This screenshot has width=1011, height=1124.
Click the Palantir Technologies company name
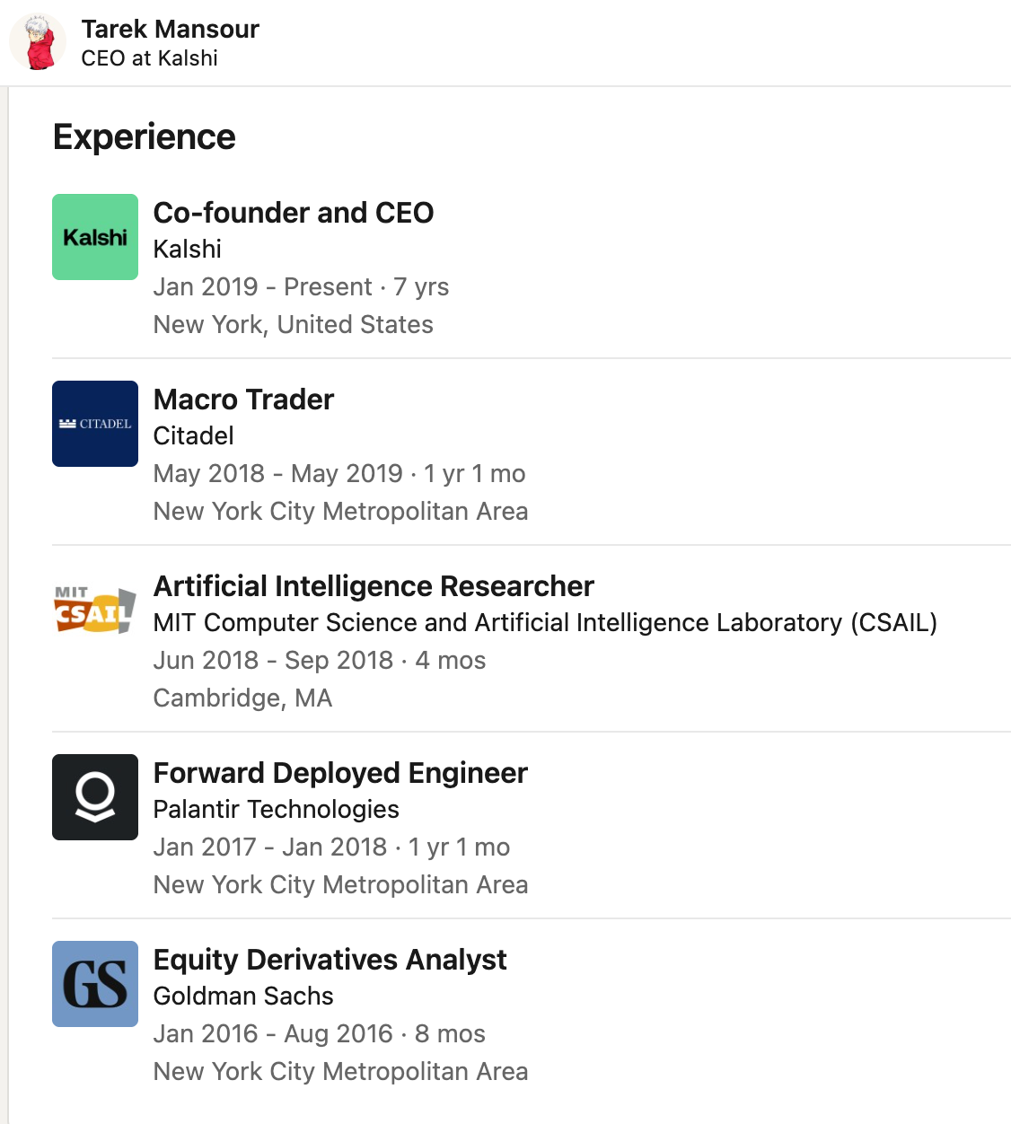click(276, 809)
